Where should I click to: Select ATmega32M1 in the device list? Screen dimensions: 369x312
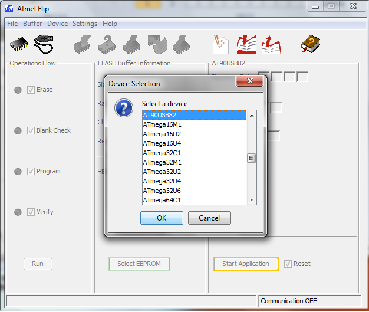[x=195, y=162]
